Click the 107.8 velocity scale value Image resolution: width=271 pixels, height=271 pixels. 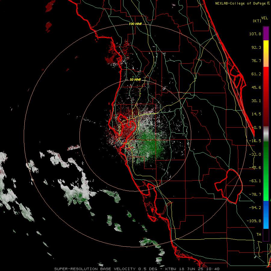(x=255, y=34)
